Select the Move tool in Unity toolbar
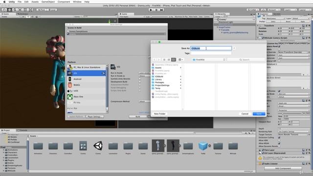The width and height of the screenshot is (313, 176). click(x=9, y=10)
